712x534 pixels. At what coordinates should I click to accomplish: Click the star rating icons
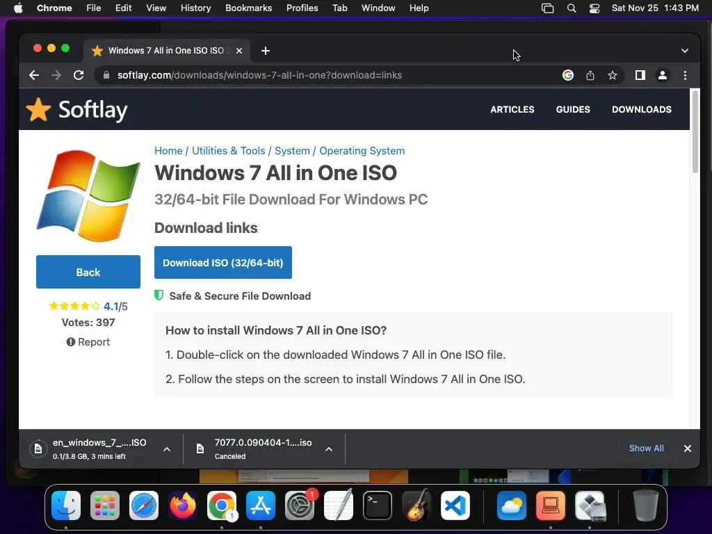coord(74,306)
